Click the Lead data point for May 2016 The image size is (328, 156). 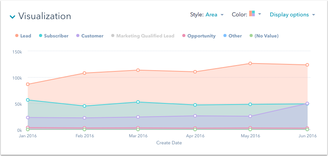point(250,64)
